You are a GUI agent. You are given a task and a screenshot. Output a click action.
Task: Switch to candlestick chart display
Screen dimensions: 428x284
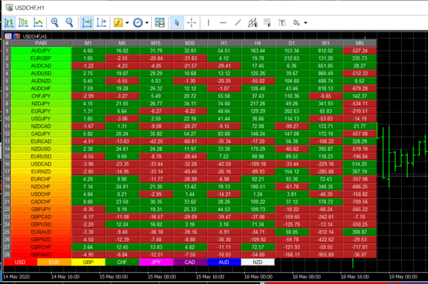click(23, 23)
